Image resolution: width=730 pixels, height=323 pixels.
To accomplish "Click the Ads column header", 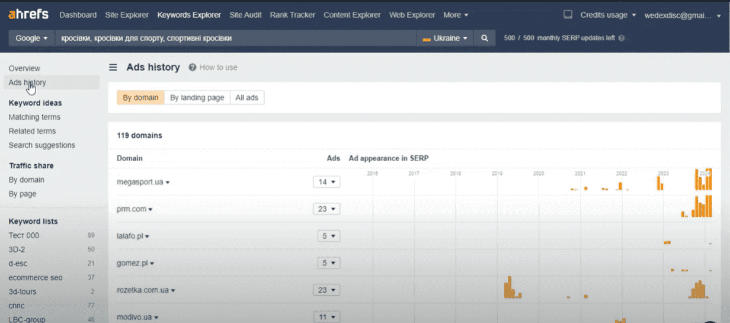I will (x=334, y=158).
